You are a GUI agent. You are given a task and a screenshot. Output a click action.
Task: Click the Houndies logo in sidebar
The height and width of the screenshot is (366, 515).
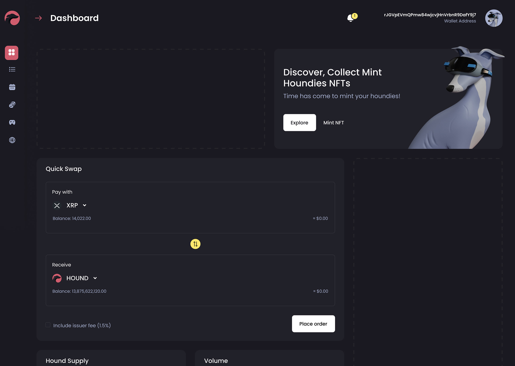12,18
